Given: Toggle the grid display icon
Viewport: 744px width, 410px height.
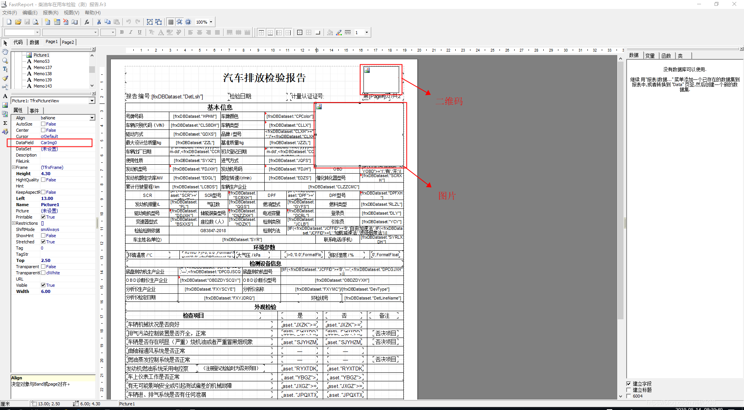Looking at the screenshot, I should 171,22.
